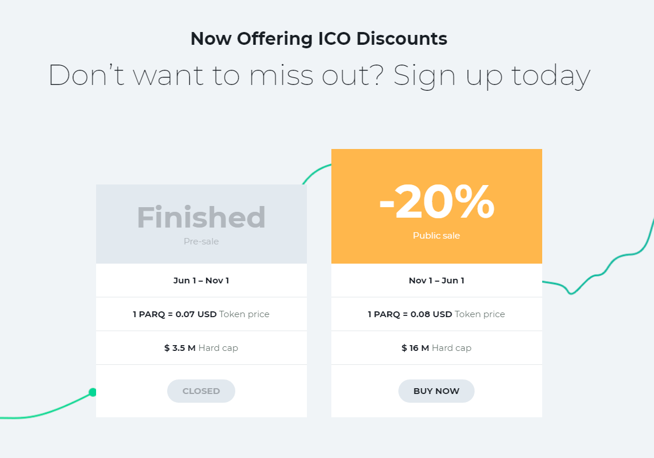Click the $ 3.5 M Hard cap row
The height and width of the screenshot is (458, 654).
pos(201,348)
